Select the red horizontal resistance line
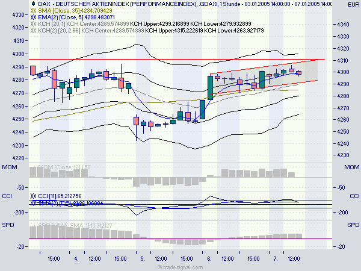 (177, 60)
